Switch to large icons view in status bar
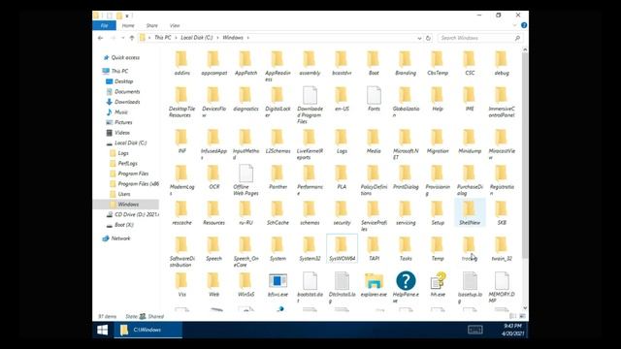 (522, 316)
